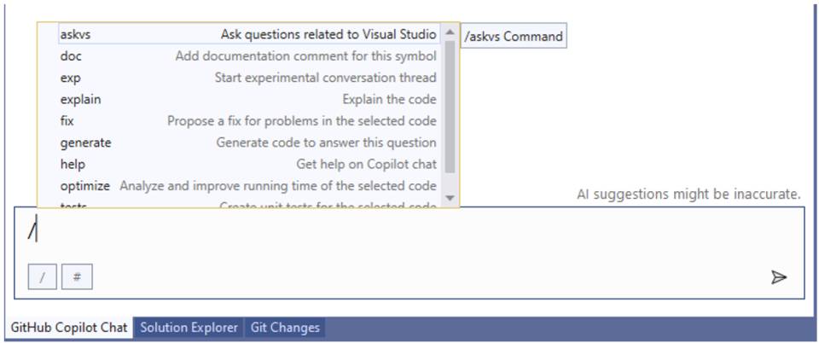Pick the optimize command
The width and height of the screenshot is (819, 343).
click(249, 186)
